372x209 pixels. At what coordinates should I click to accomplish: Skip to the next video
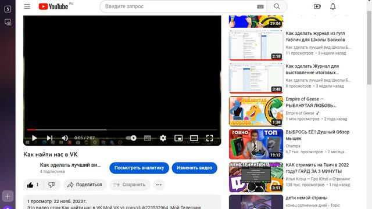pyautogui.click(x=49, y=138)
